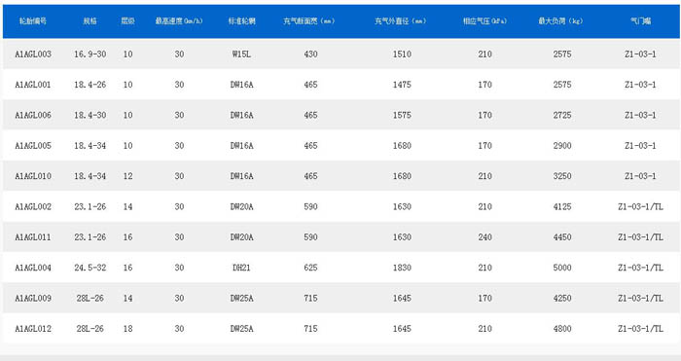
Task: Click the W15L rim cell
Action: coord(241,54)
